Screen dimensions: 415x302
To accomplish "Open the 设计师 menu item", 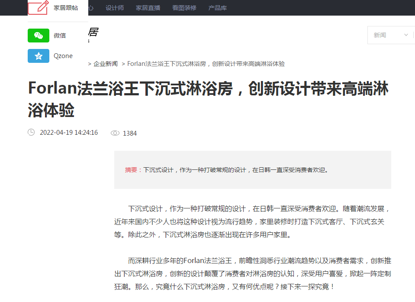I will (115, 8).
